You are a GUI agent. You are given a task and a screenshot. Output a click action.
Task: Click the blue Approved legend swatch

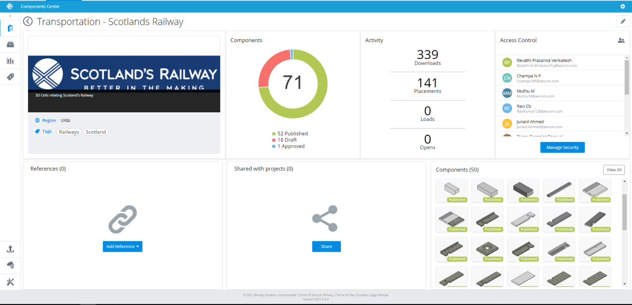(x=274, y=146)
